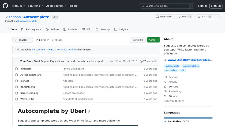
Task: Open the Autocomplete.ahk file
Action: (31, 75)
